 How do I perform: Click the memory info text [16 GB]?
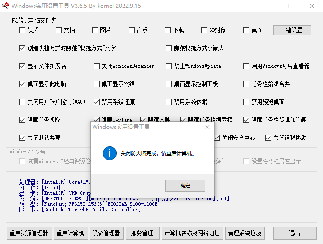point(51,187)
